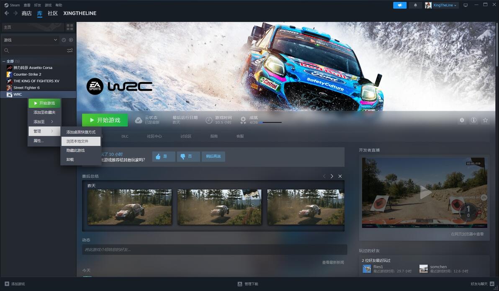Choose 浏览本地文件 in submenu
This screenshot has width=499, height=291.
(x=81, y=141)
